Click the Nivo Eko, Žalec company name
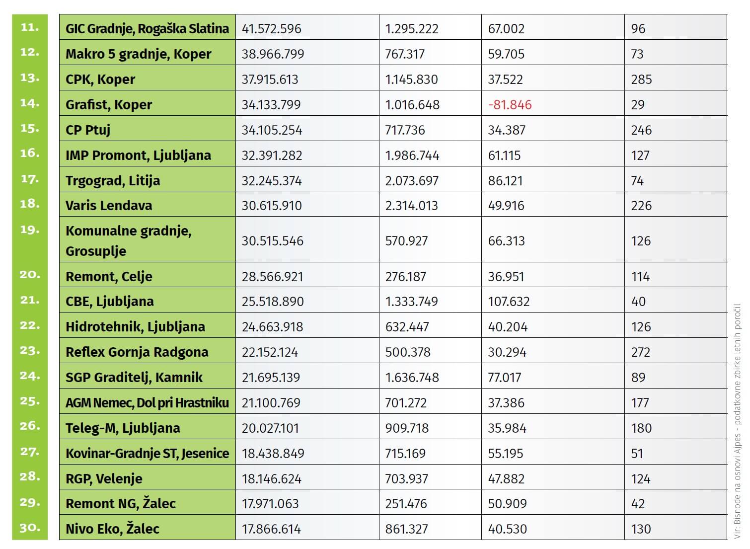The image size is (750, 549). [x=112, y=529]
